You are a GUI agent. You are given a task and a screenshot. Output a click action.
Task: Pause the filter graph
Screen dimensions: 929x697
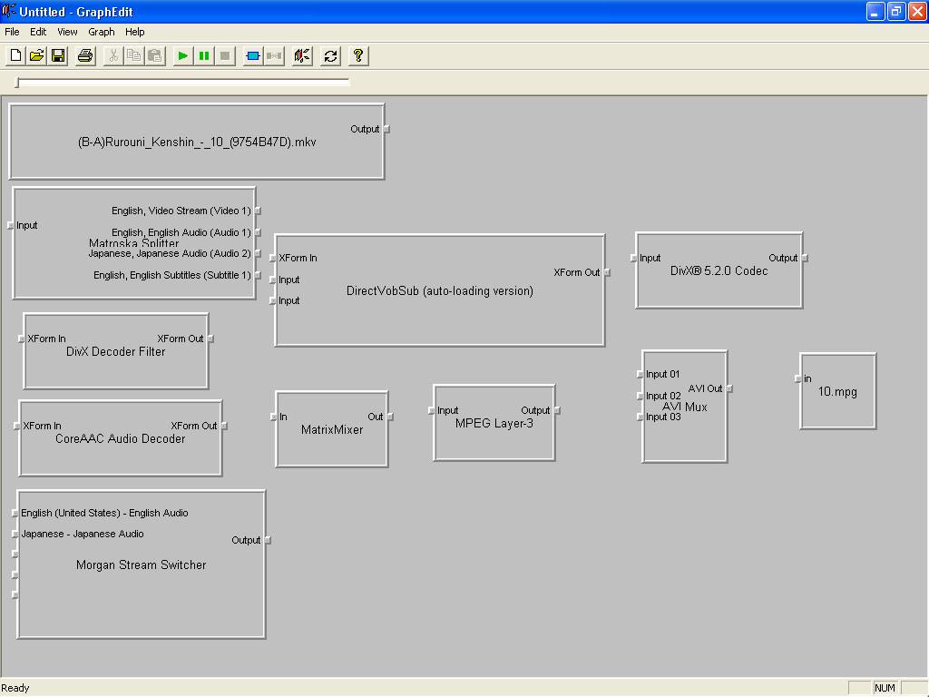coord(204,55)
